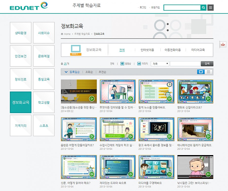Select the 인터넷이용 tab
This screenshot has width=228, height=191.
[x=147, y=50]
